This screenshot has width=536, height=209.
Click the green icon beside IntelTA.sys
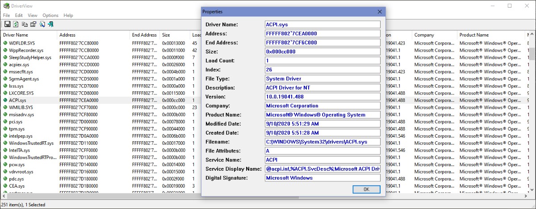pos(5,150)
